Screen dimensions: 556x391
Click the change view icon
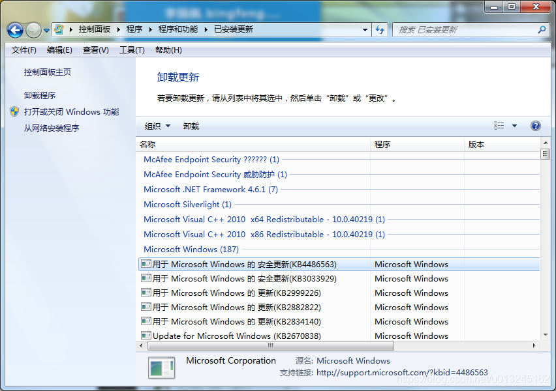[499, 126]
